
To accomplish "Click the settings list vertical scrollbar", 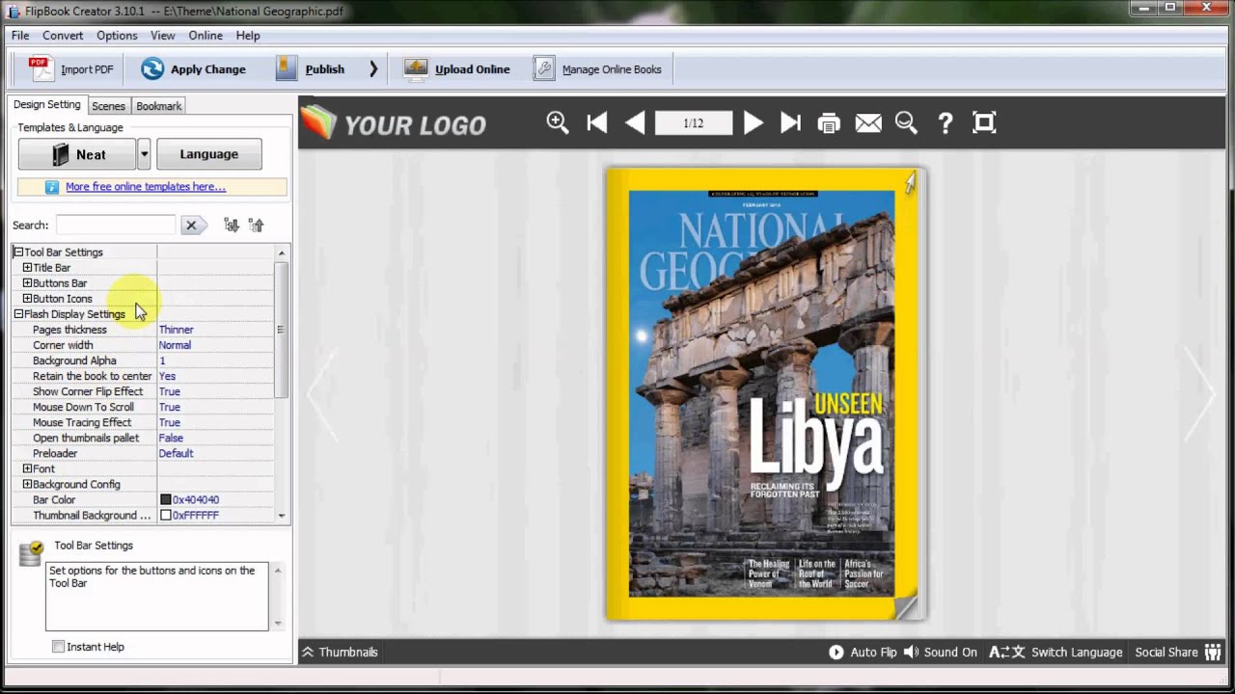I will point(282,329).
